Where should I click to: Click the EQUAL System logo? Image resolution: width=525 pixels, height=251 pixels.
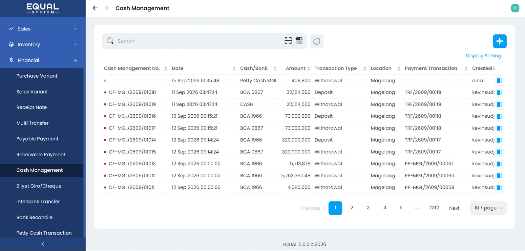pos(43,9)
